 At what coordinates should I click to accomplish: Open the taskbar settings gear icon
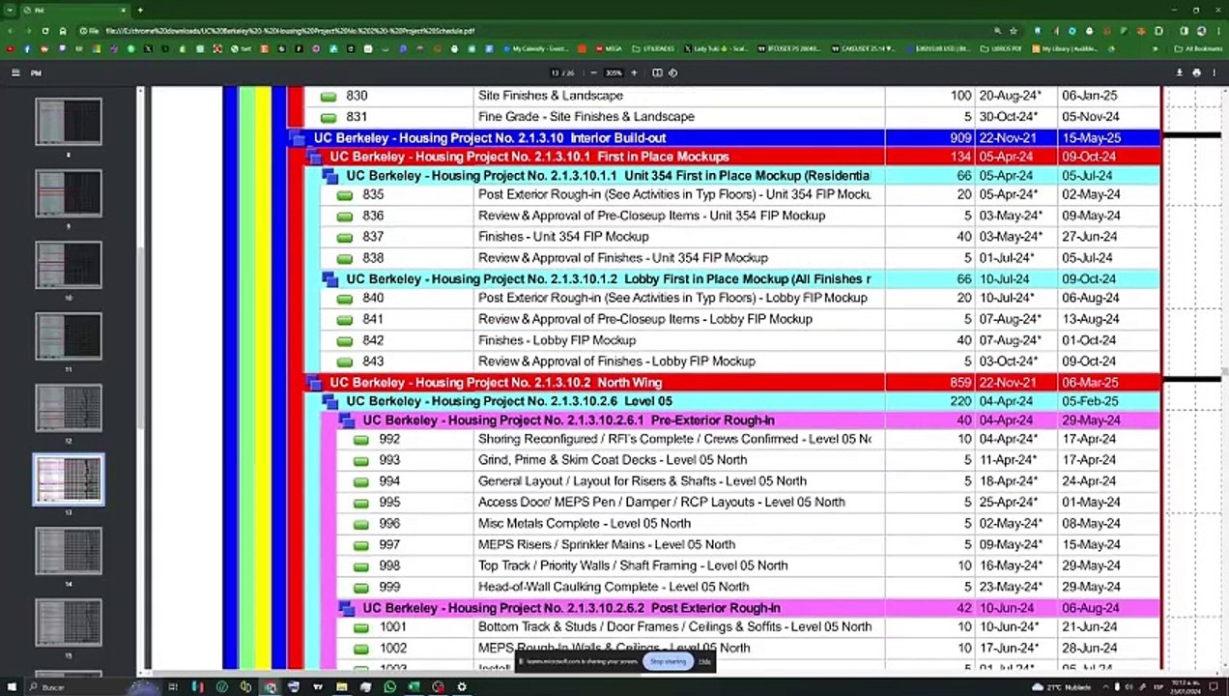click(x=462, y=687)
